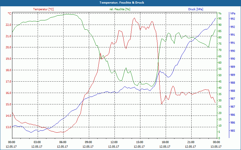Click the '985' pressure axis value
Viewport: 241px width, 150px height.
click(233, 131)
